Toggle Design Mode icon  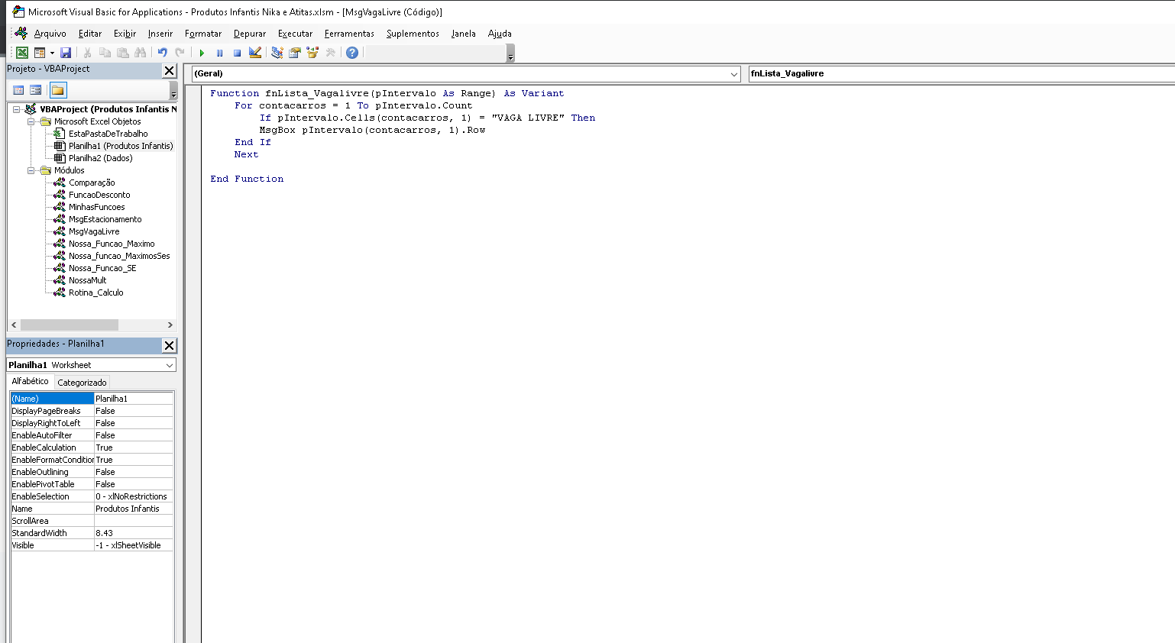[255, 53]
